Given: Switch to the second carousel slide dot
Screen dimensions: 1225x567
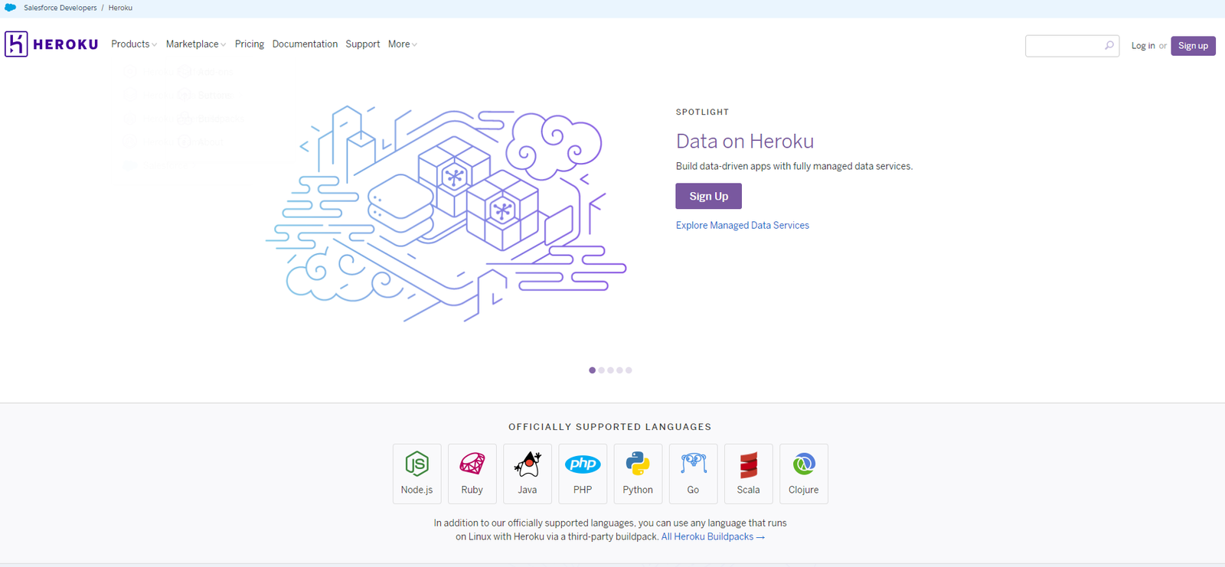Looking at the screenshot, I should (x=601, y=370).
